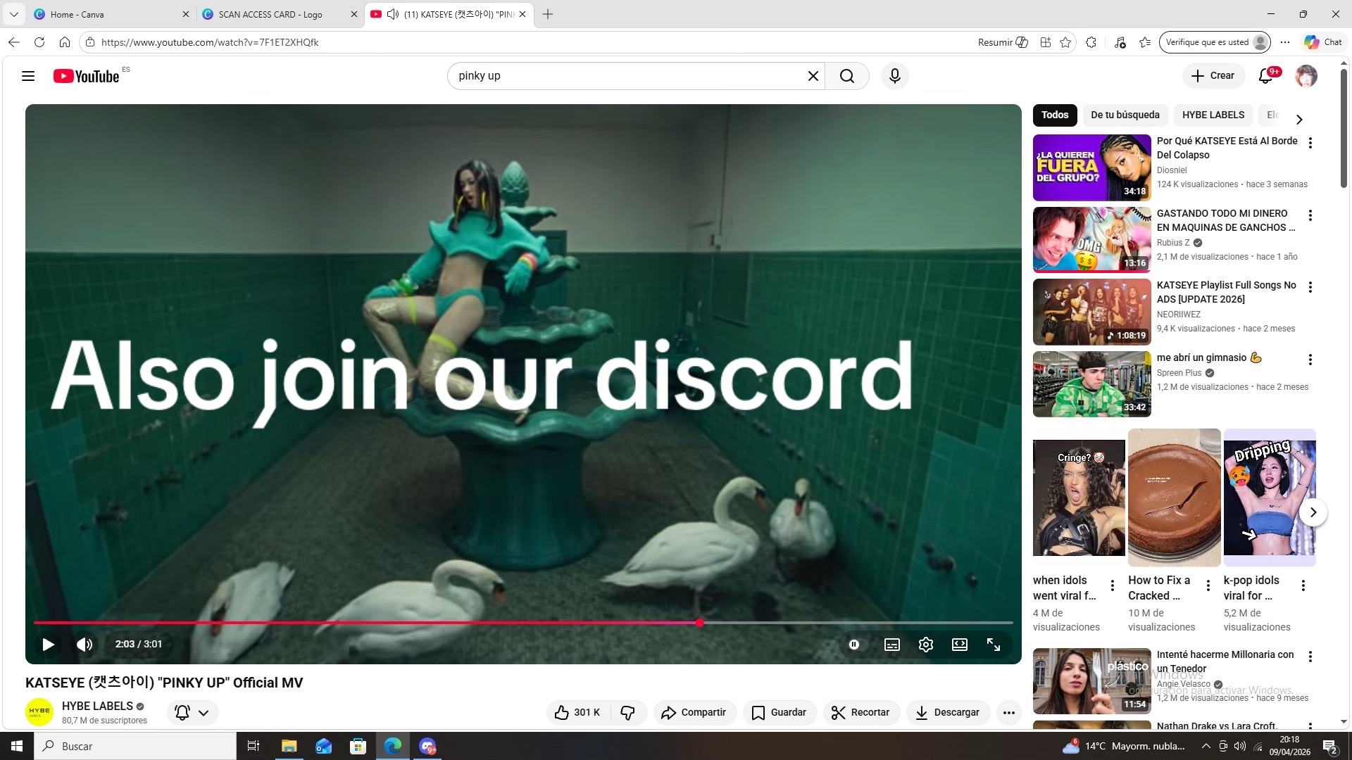1352x760 pixels.
Task: Show next Shorts with arrow button
Action: pyautogui.click(x=1313, y=512)
